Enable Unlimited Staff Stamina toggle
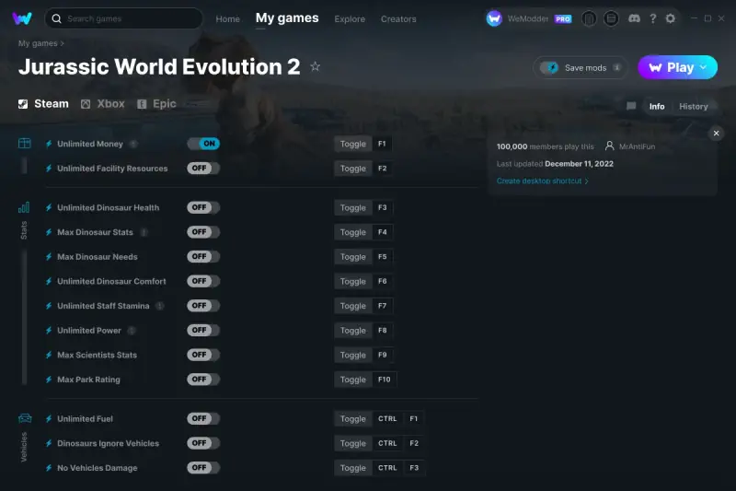Screen dimensions: 736x491 pos(203,306)
